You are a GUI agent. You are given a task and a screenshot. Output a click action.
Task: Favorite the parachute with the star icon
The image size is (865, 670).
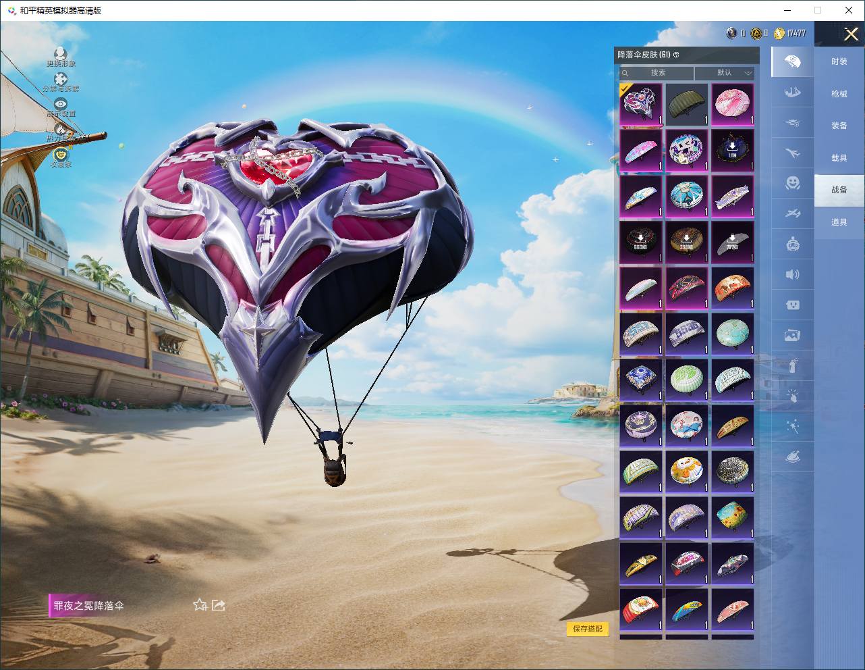click(200, 605)
